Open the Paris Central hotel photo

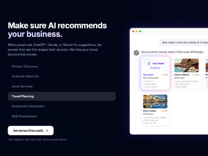coord(155,101)
